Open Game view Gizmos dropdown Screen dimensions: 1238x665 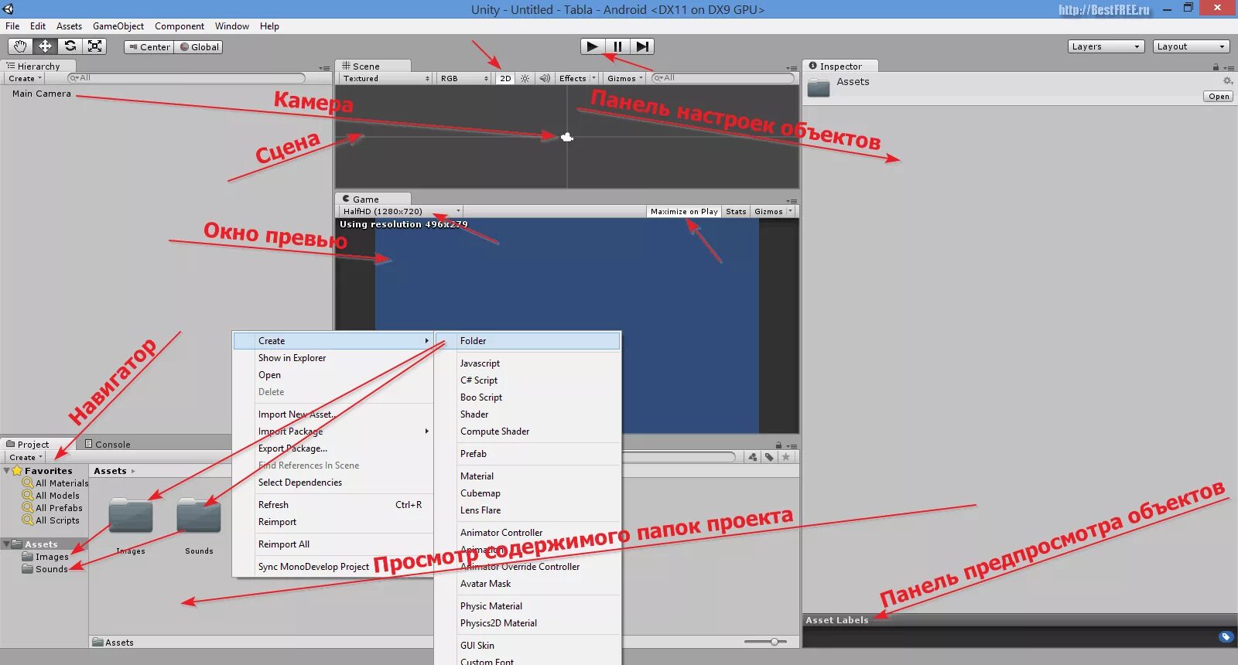tap(773, 211)
